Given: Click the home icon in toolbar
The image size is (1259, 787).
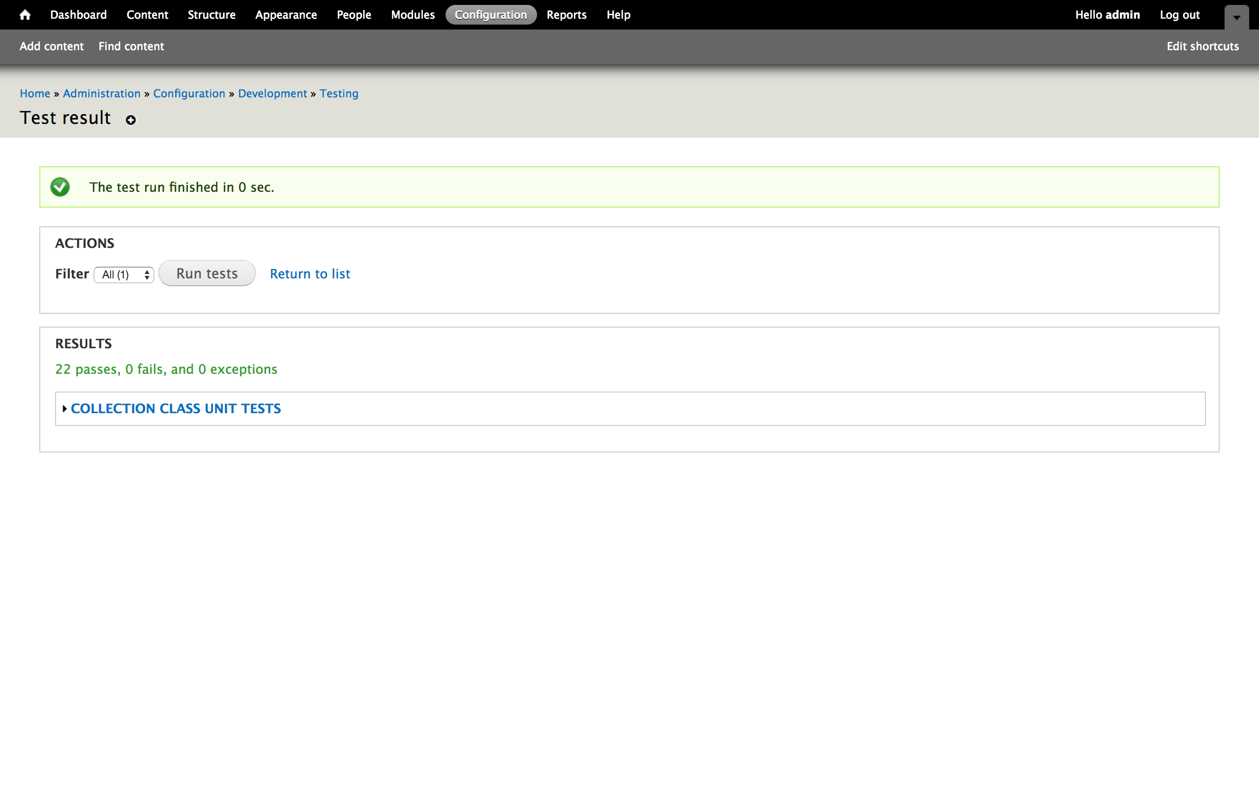Looking at the screenshot, I should [x=25, y=15].
